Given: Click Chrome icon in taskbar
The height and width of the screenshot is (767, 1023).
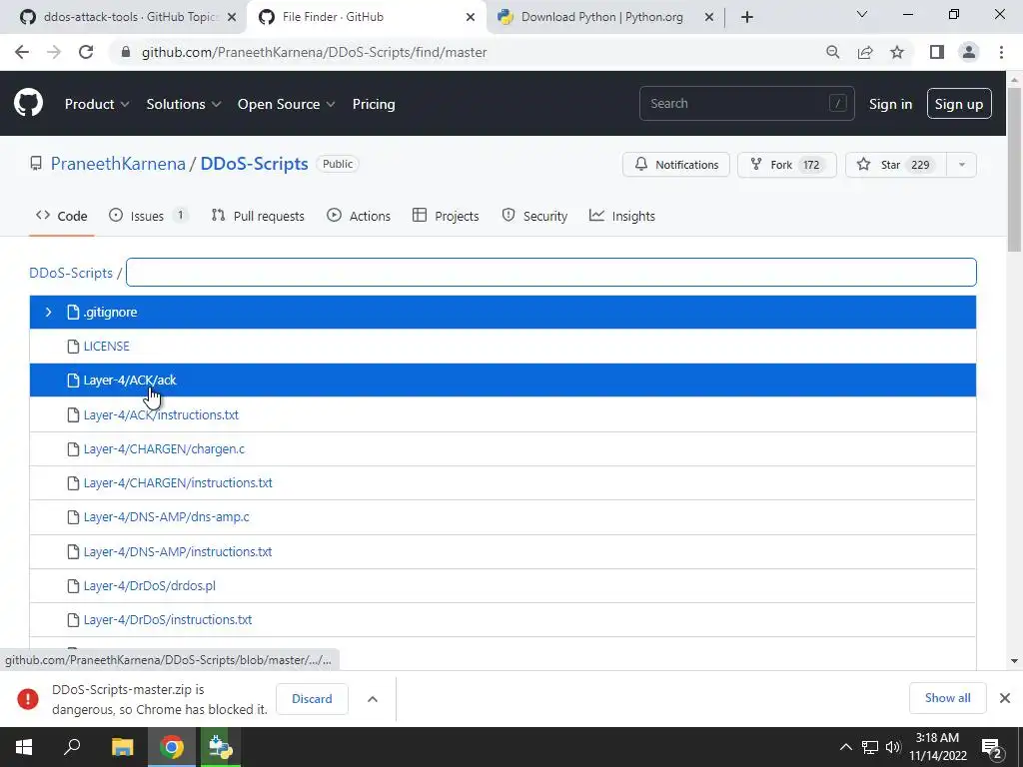Looking at the screenshot, I should [x=172, y=747].
